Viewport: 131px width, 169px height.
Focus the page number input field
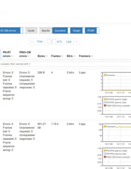pyautogui.click(x=52, y=42)
